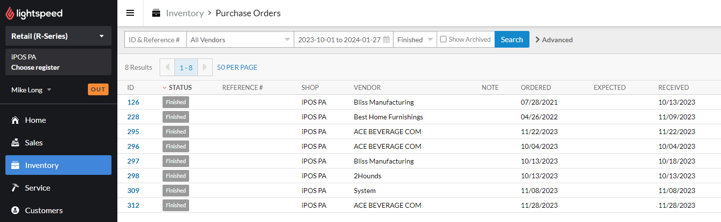Image resolution: width=721 pixels, height=222 pixels.
Task: Click the ID & Reference # input field
Action: pyautogui.click(x=155, y=40)
